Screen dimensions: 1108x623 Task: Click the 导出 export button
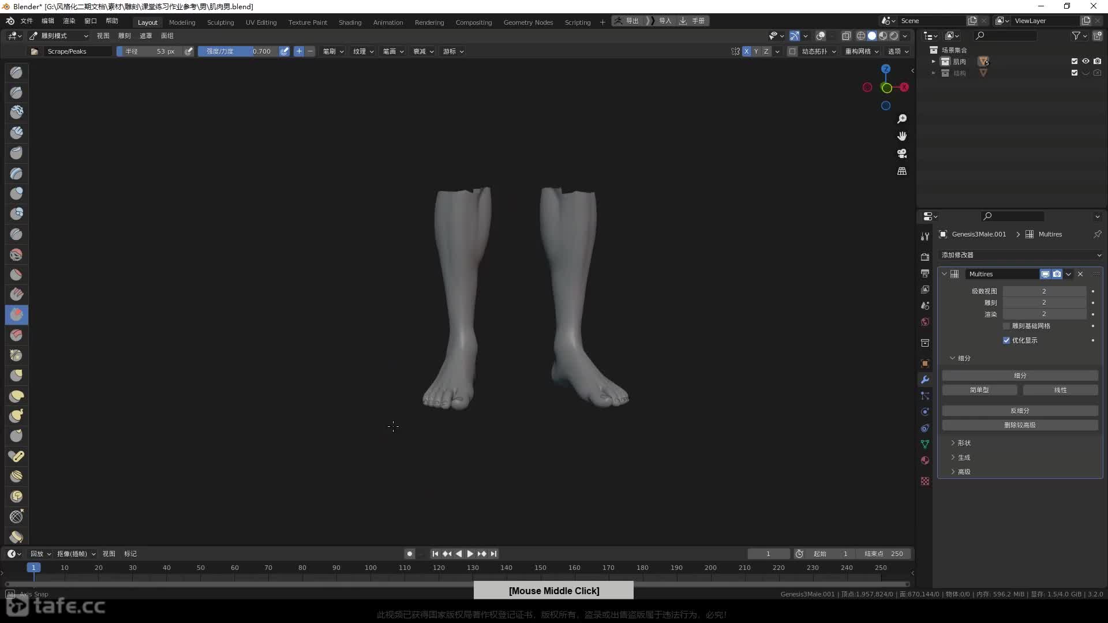[627, 21]
